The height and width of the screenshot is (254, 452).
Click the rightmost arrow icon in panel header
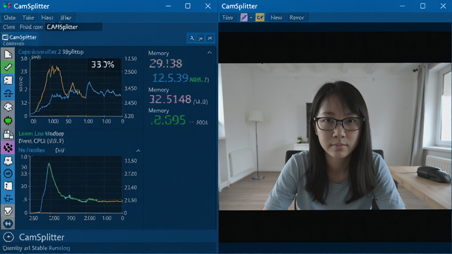(210, 38)
